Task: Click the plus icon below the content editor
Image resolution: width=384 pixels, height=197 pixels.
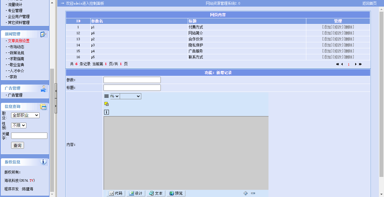Action: (x=246, y=193)
